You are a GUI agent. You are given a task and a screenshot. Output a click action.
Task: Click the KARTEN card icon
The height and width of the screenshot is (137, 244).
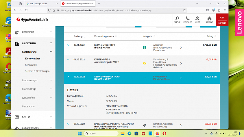coord(17,117)
